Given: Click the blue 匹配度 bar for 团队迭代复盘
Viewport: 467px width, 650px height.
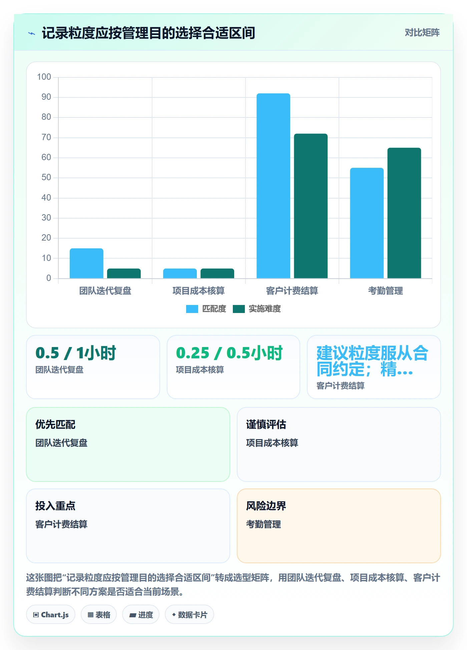Looking at the screenshot, I should click(x=86, y=263).
